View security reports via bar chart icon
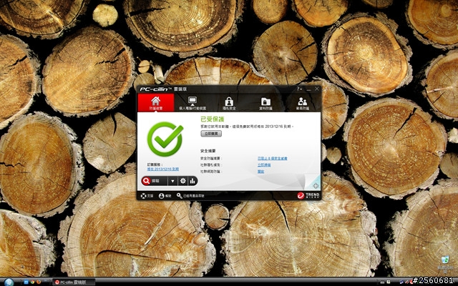The height and width of the screenshot is (286, 458). (193, 181)
